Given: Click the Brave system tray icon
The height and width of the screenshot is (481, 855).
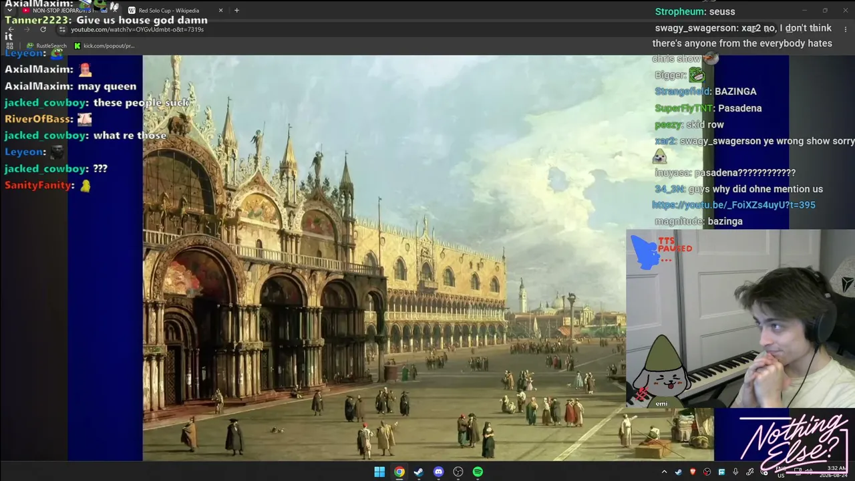Looking at the screenshot, I should click(693, 472).
